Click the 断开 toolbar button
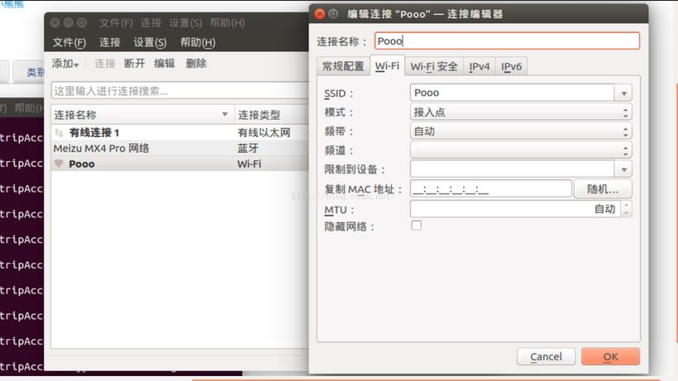678x381 pixels. 135,64
